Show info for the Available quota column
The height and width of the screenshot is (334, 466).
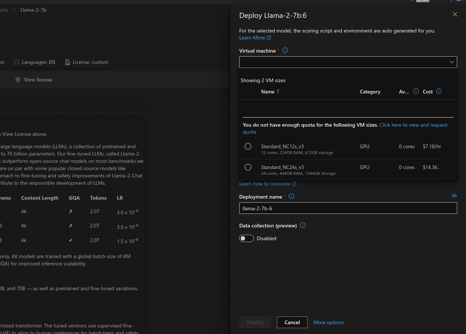pos(416,91)
